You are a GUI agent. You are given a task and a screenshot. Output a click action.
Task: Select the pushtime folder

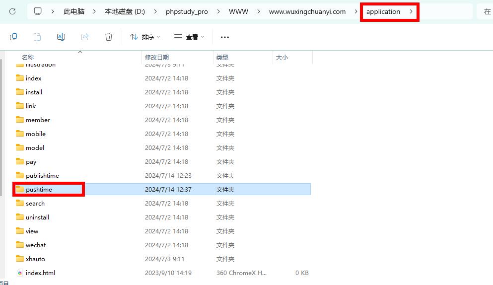(x=39, y=189)
